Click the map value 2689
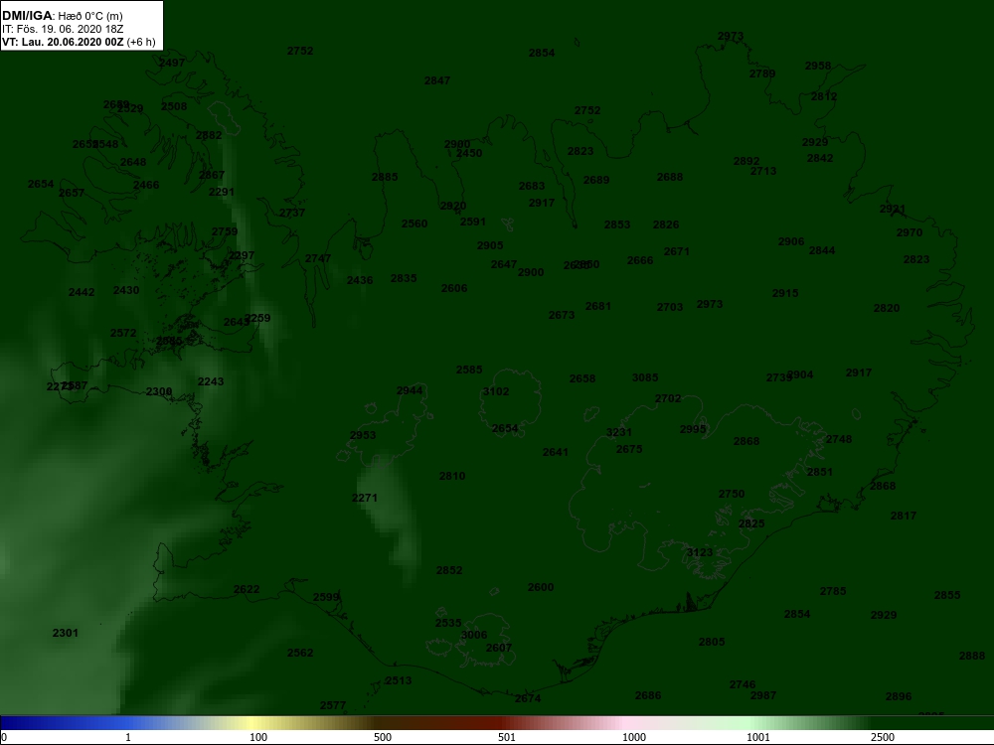This screenshot has height=745, width=994. click(x=596, y=180)
